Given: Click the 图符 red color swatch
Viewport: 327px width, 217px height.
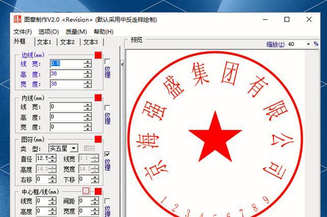Looking at the screenshot, I should click(x=98, y=140).
